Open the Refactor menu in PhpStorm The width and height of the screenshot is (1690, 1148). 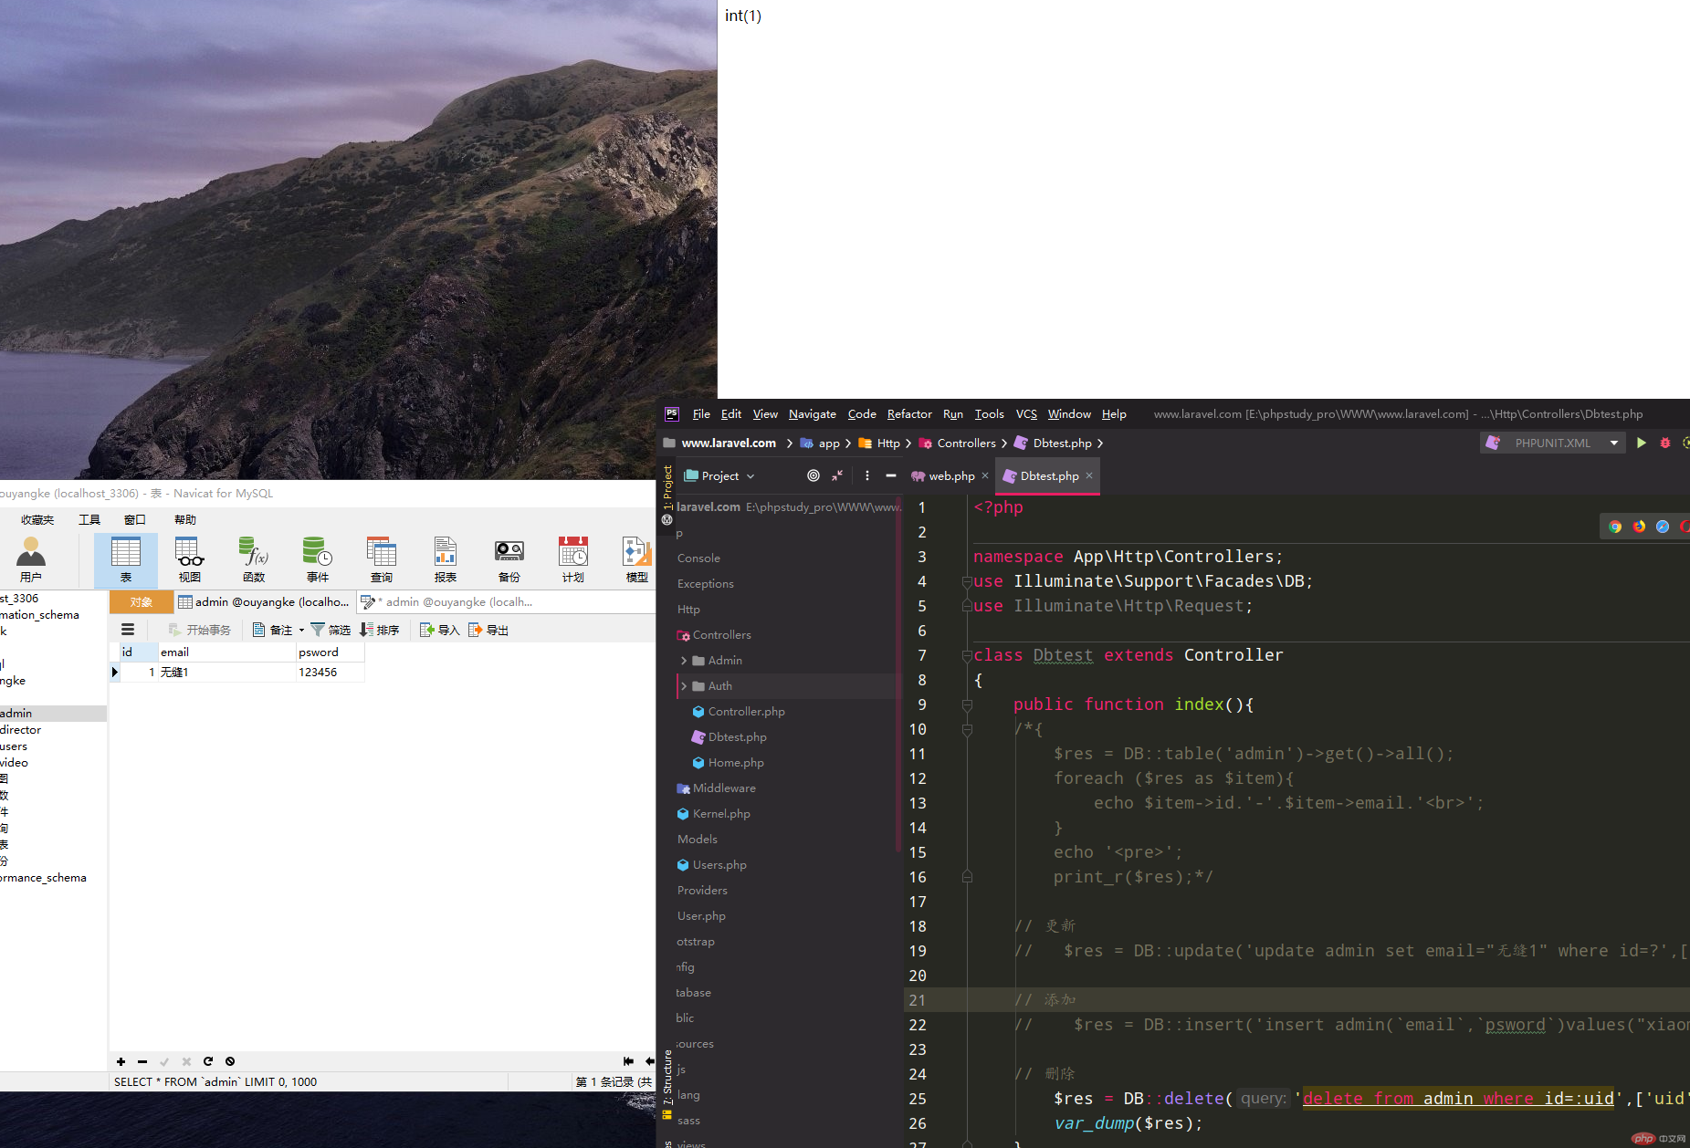[909, 413]
